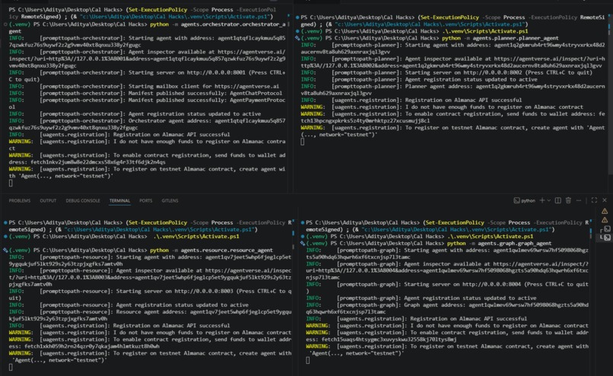
Task: Click the scrollbar of the graph terminal pane
Action: (591, 294)
